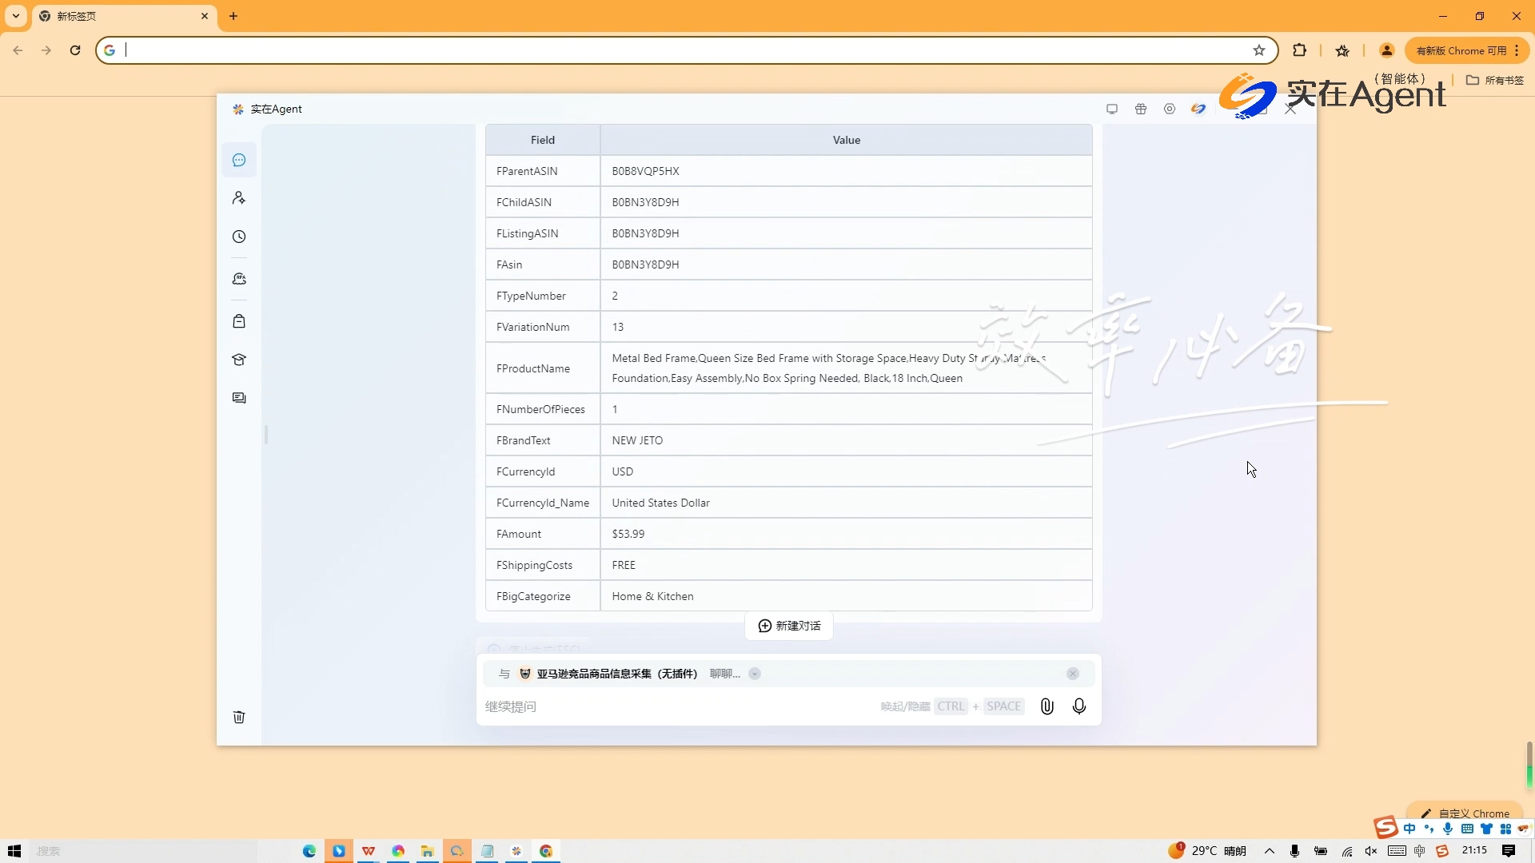Open the agent contacts person icon
This screenshot has width=1535, height=863.
pyautogui.click(x=239, y=198)
